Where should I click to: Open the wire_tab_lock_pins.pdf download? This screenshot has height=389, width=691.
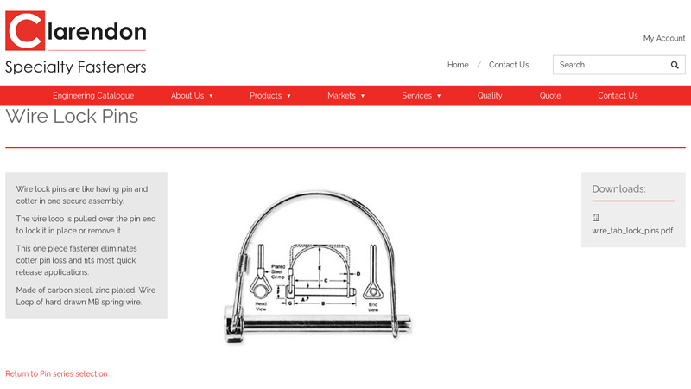pos(632,231)
